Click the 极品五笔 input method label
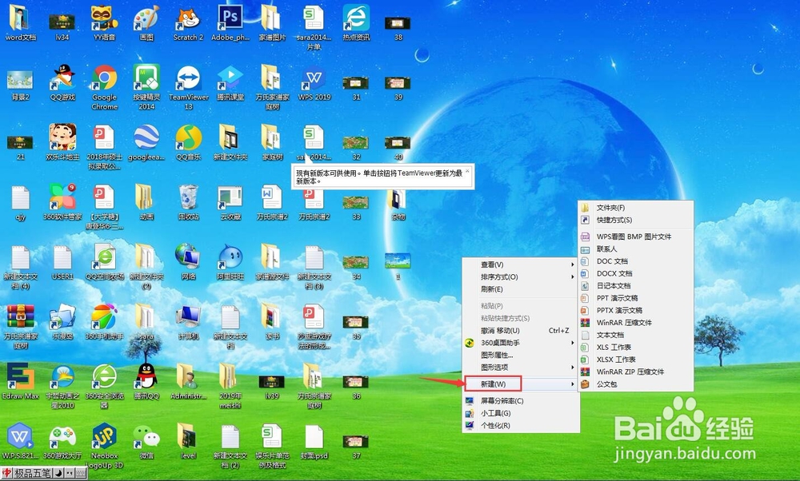 point(33,473)
